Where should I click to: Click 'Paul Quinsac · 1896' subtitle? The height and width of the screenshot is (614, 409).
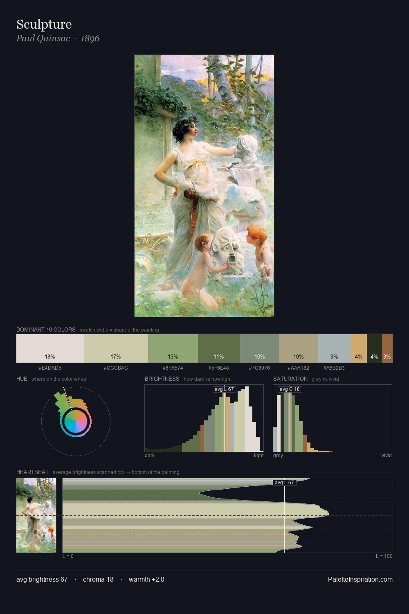click(58, 38)
